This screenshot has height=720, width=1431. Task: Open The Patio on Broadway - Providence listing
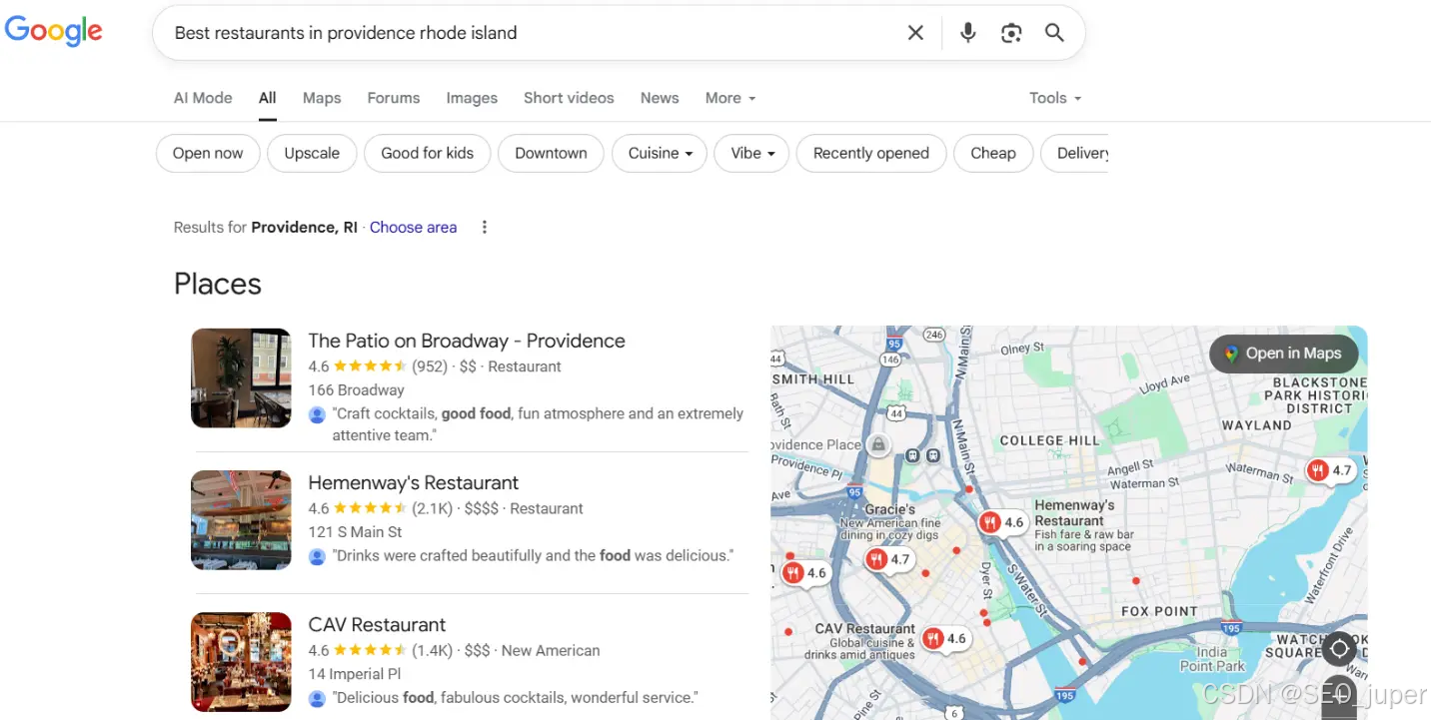[x=467, y=341]
